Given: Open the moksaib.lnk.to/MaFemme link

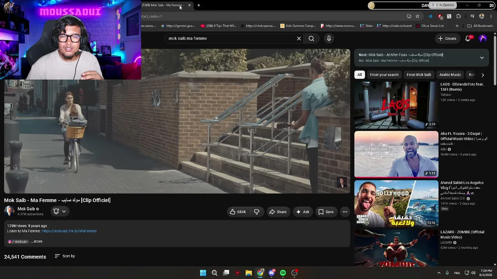Looking at the screenshot, I should (x=70, y=231).
